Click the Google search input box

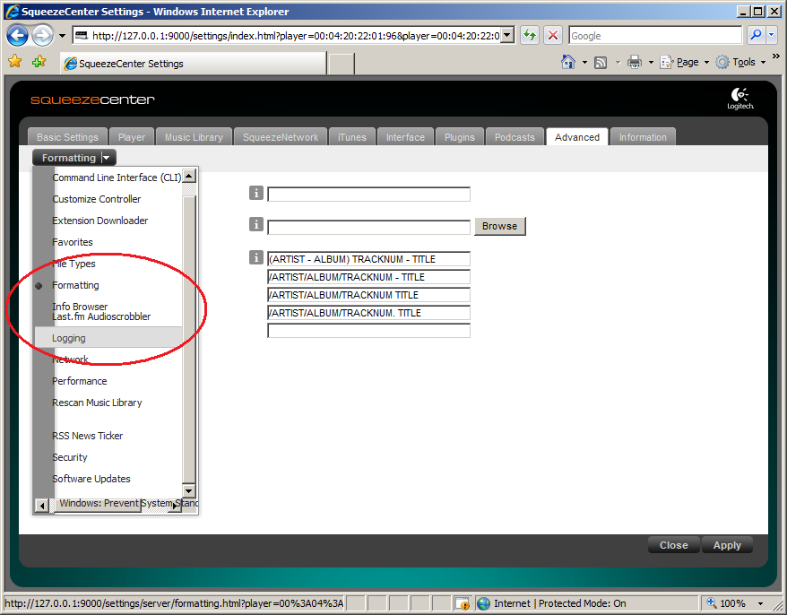[x=654, y=36]
